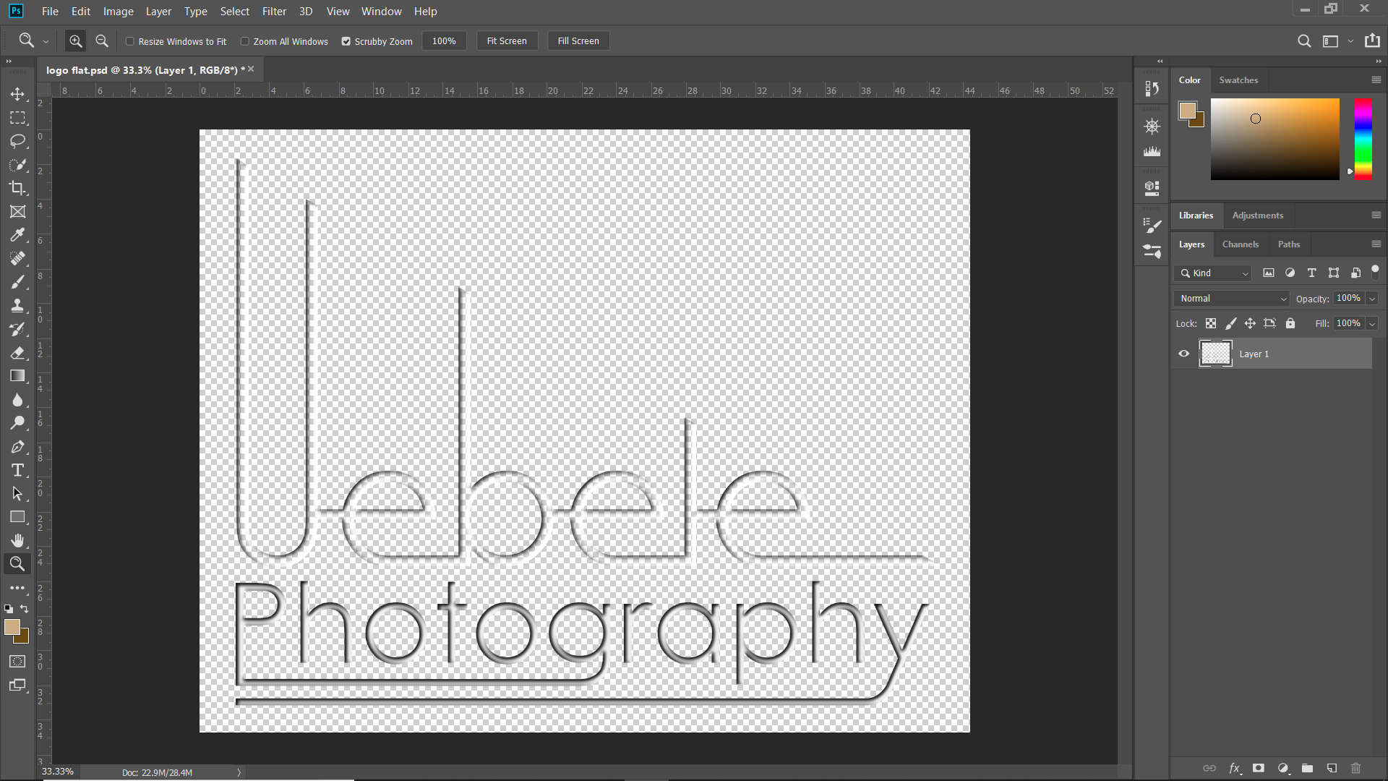Click the Zoom Out magnifier icon

pyautogui.click(x=102, y=41)
